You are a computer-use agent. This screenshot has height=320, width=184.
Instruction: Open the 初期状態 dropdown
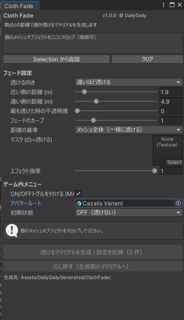pyautogui.click(x=129, y=213)
